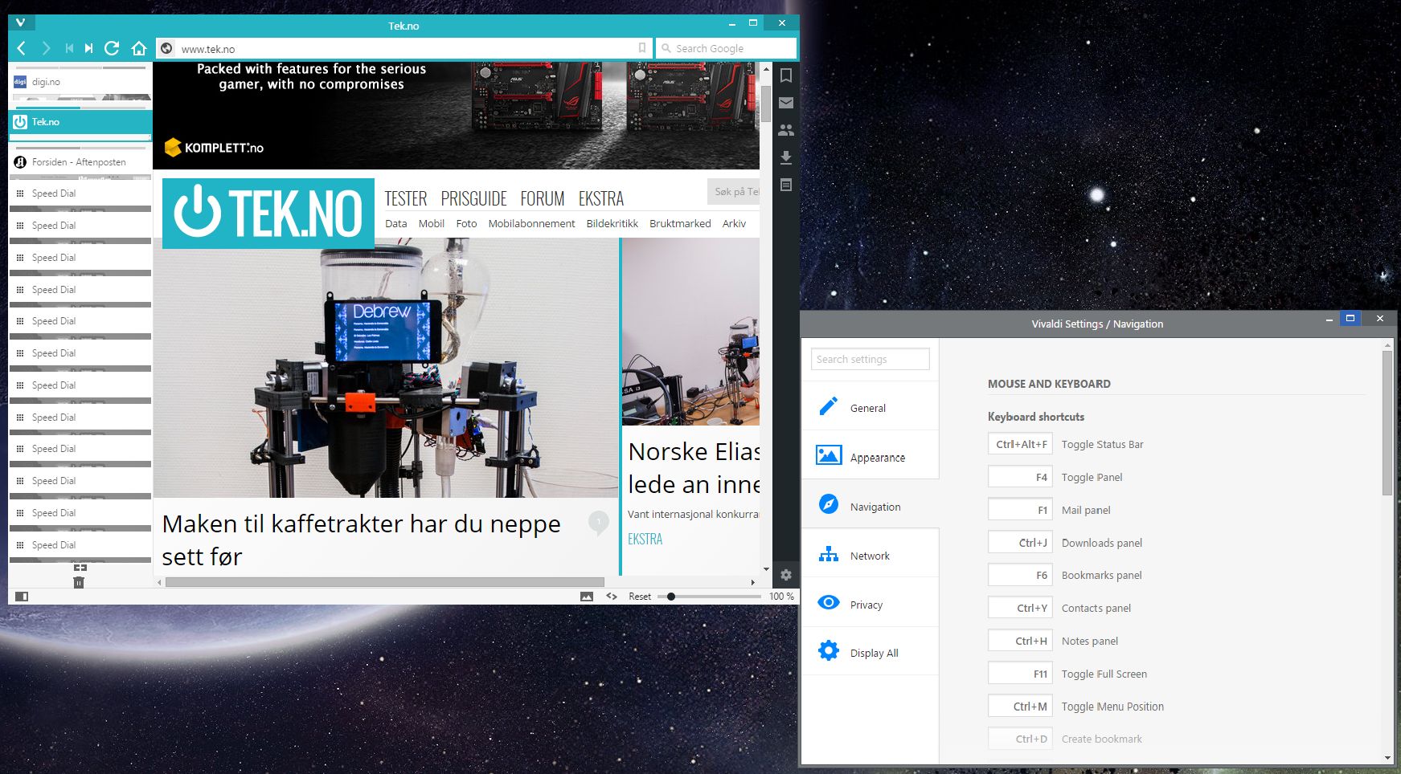1401x774 pixels.
Task: Click the settings window vertical scrollbar
Action: point(1387,423)
